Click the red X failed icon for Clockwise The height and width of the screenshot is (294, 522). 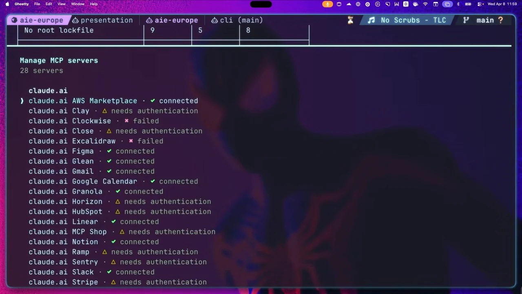pyautogui.click(x=126, y=121)
